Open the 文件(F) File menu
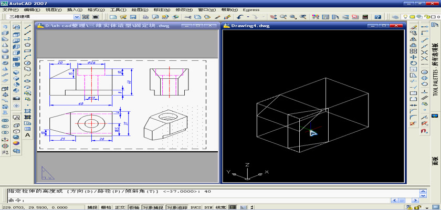441x210 pixels. coord(10,9)
